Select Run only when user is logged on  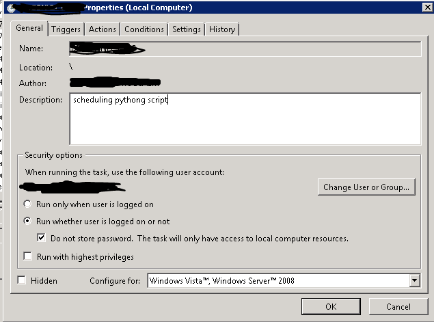click(27, 204)
